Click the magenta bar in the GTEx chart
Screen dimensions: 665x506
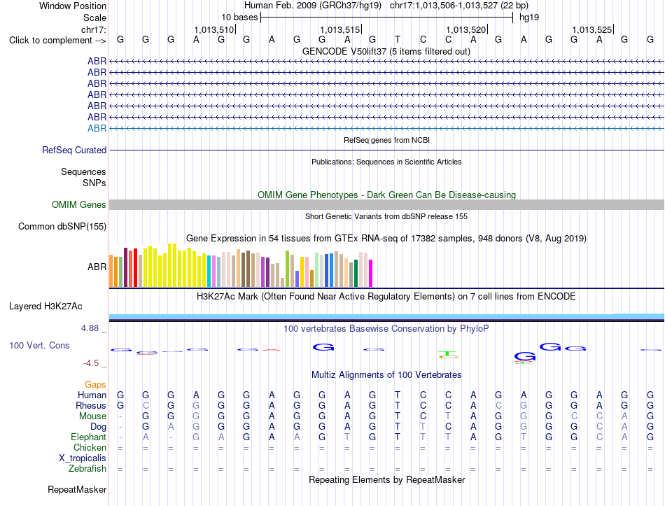click(371, 273)
